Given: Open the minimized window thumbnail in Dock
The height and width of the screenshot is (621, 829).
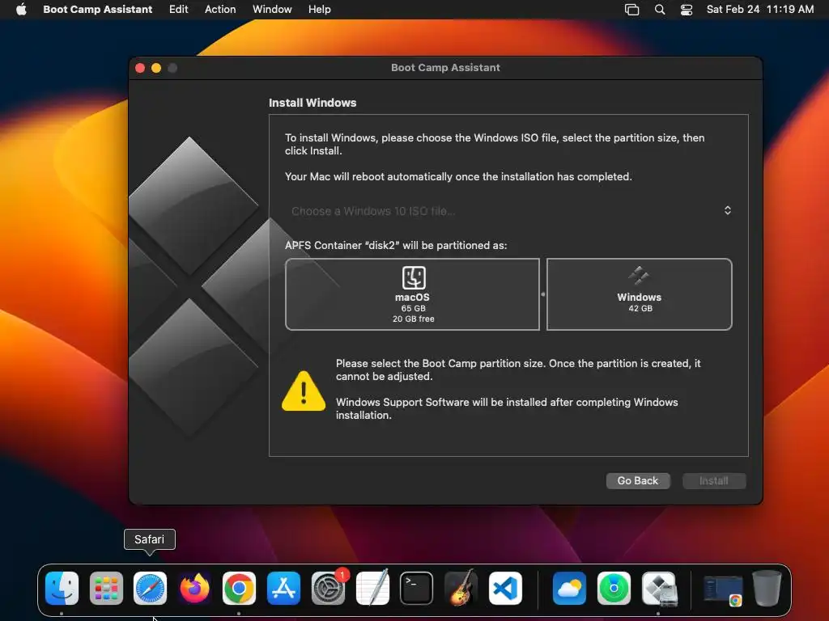Looking at the screenshot, I should (723, 590).
